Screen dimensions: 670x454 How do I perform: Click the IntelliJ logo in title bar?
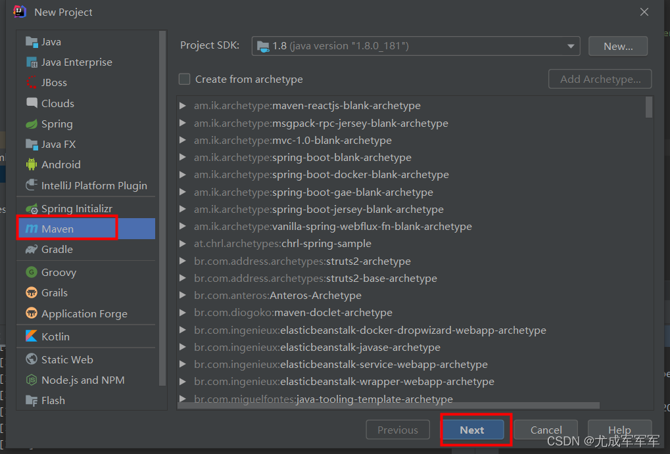20,12
